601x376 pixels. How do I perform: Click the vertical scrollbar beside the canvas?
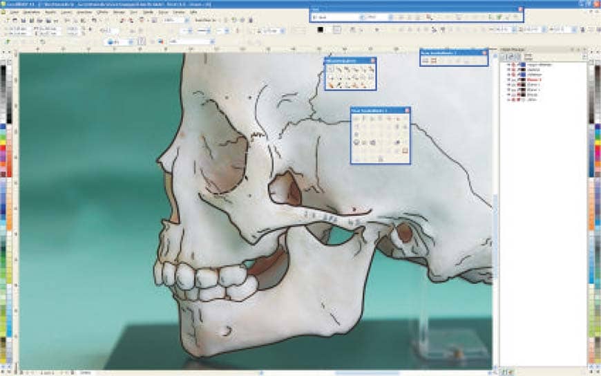[495, 207]
